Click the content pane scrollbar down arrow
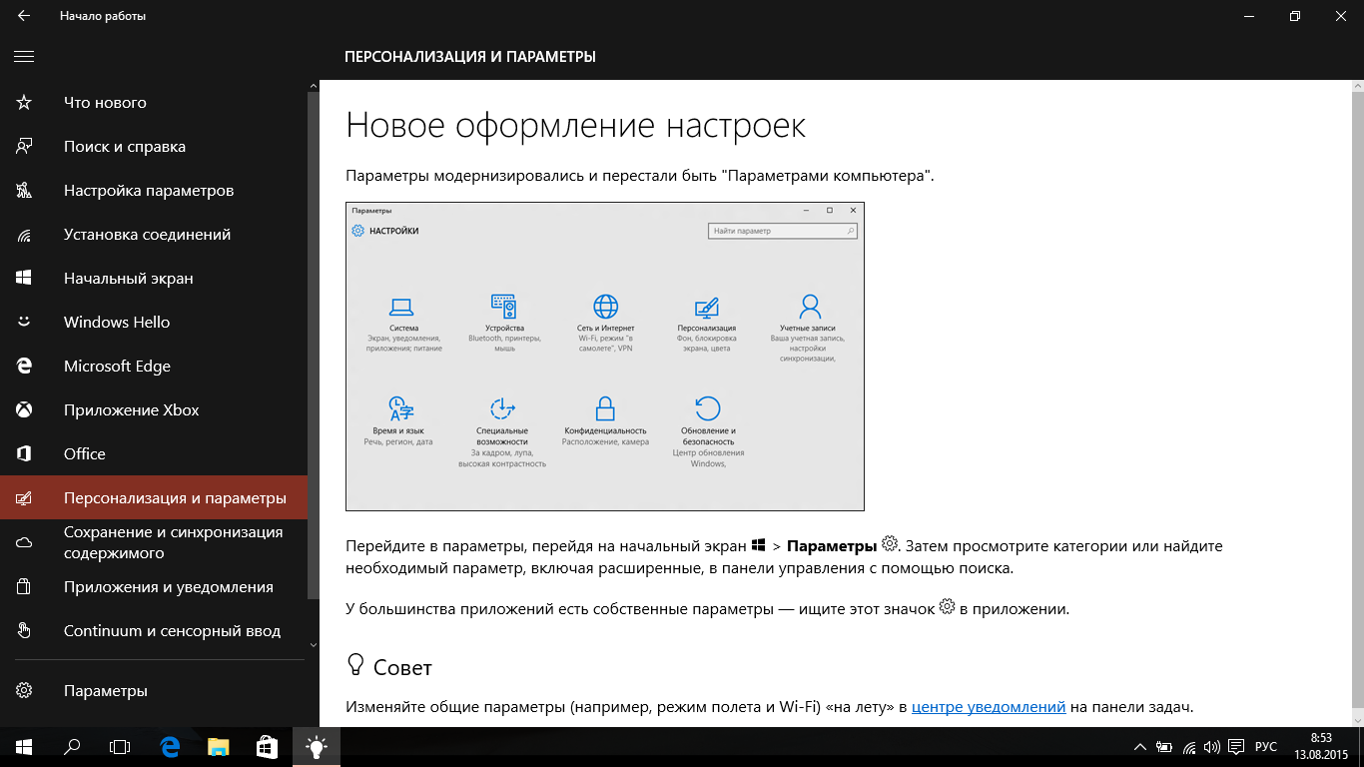 1357,719
